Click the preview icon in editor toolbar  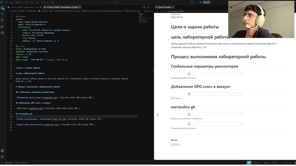click(x=144, y=7)
